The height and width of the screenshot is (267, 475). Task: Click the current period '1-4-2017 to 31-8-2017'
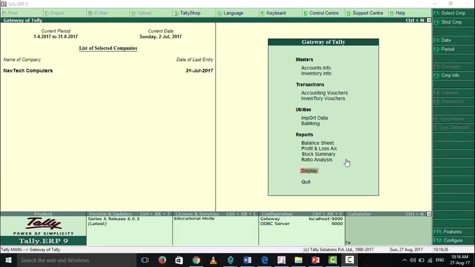[x=56, y=37]
